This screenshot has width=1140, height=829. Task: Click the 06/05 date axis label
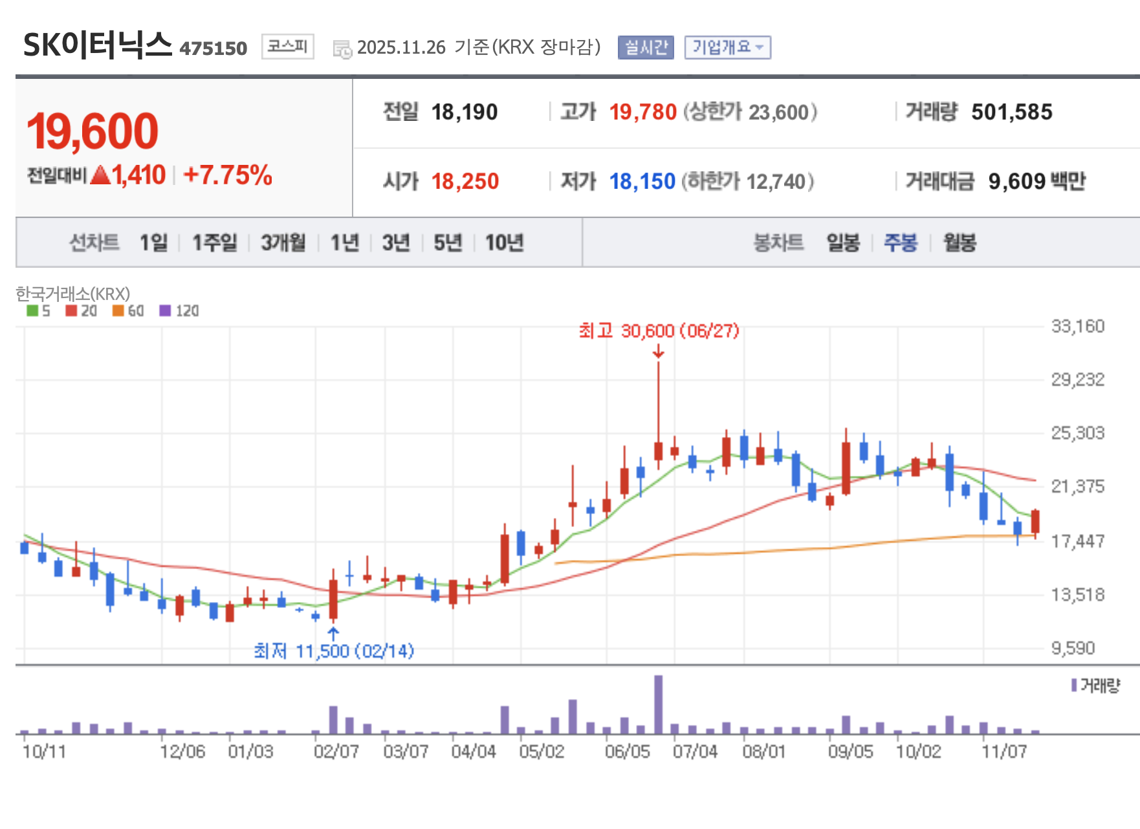click(x=628, y=751)
